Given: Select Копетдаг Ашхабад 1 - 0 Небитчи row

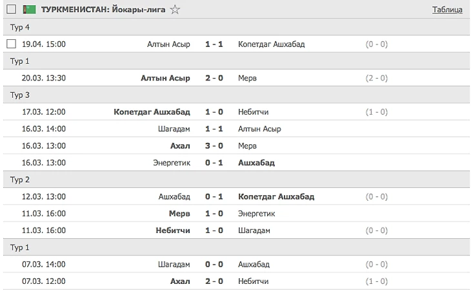Looking at the screenshot, I should pyautogui.click(x=214, y=112).
